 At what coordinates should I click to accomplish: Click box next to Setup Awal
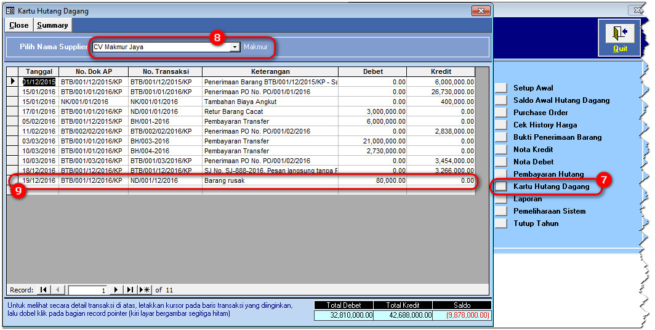coord(501,88)
